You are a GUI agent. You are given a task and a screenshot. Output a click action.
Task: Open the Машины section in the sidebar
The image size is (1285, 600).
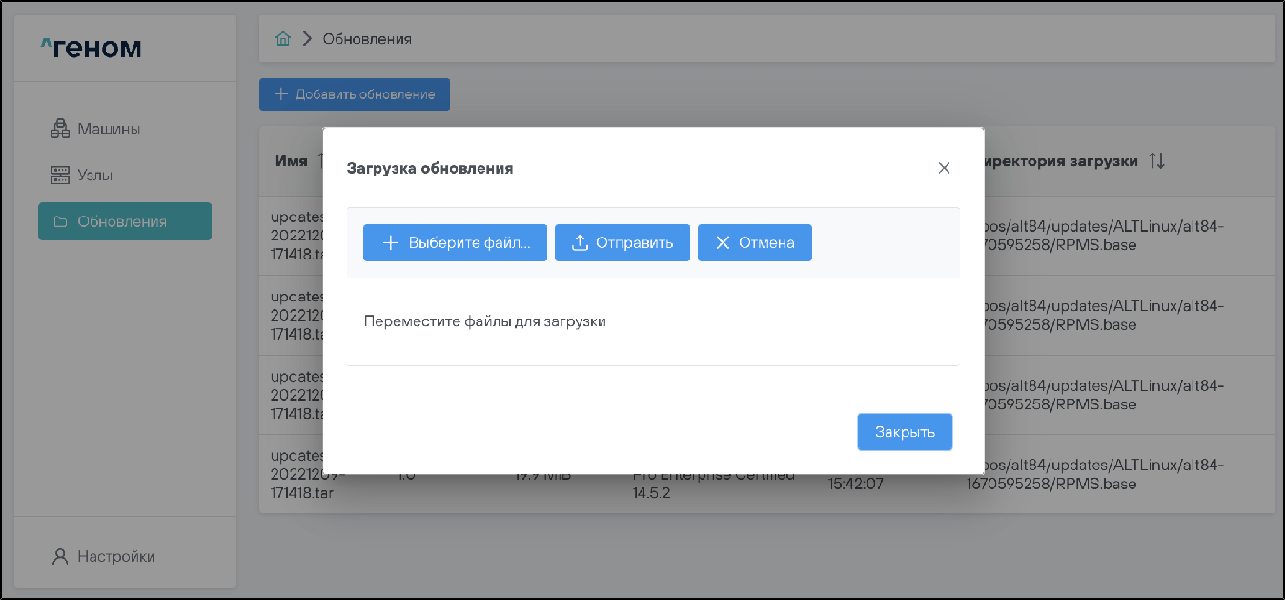(108, 129)
